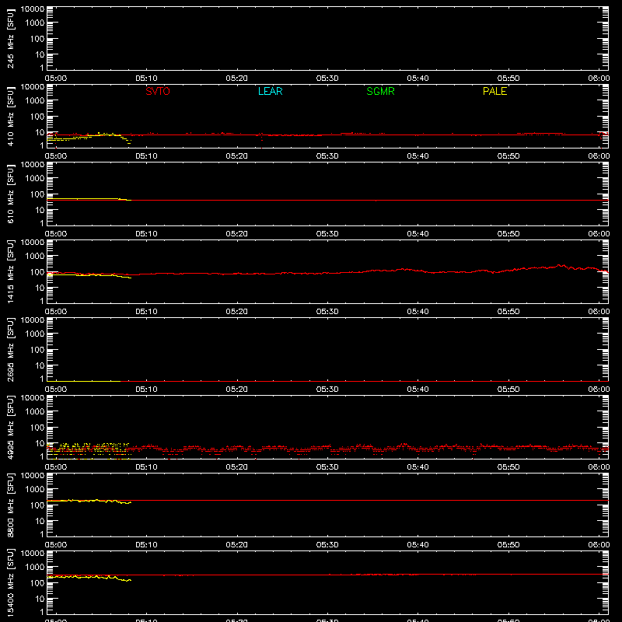Select the 1415 MHz [SFU] axis title
Viewport: 622px width, 622px height.
coord(10,271)
